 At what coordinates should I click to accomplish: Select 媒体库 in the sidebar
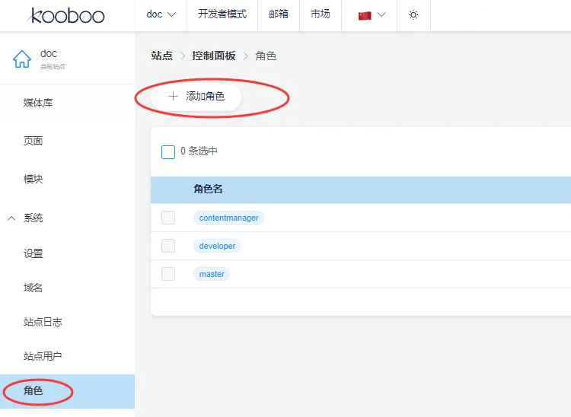(38, 103)
